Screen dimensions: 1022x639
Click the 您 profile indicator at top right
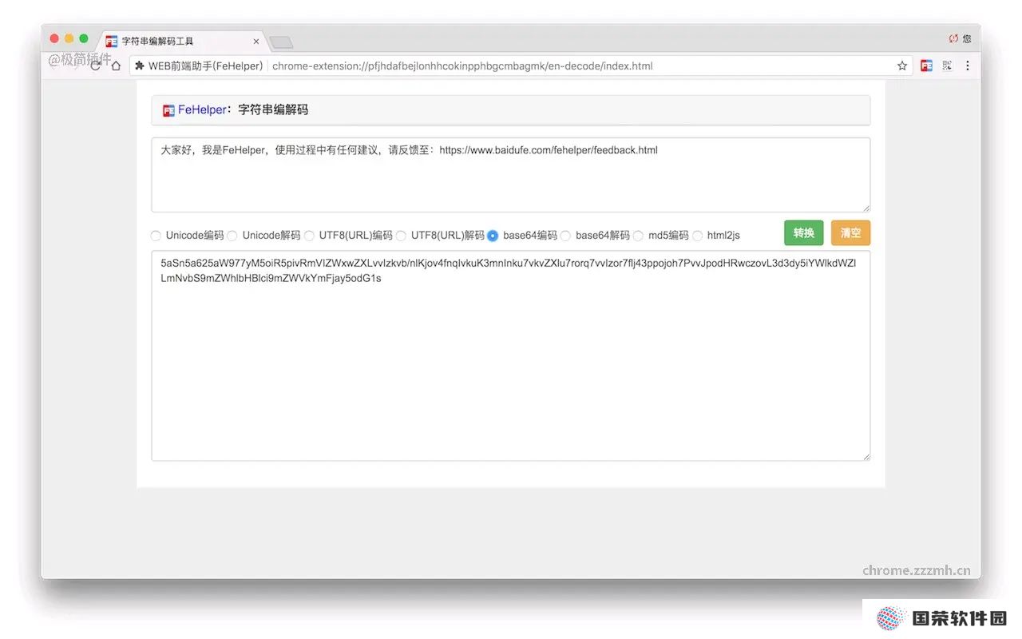[x=966, y=38]
